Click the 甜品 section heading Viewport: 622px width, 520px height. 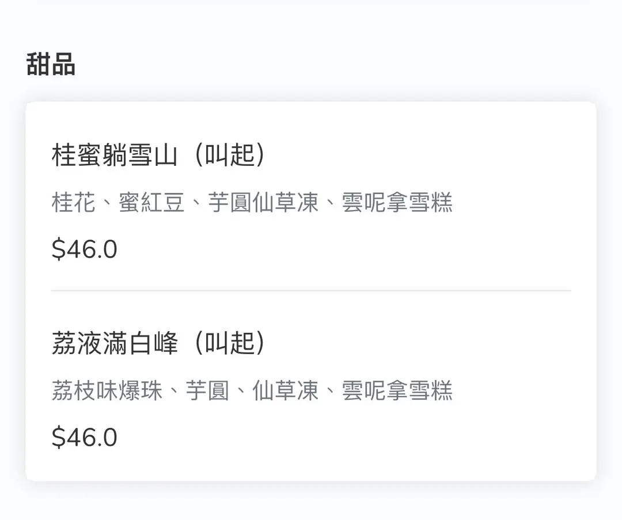coord(51,63)
